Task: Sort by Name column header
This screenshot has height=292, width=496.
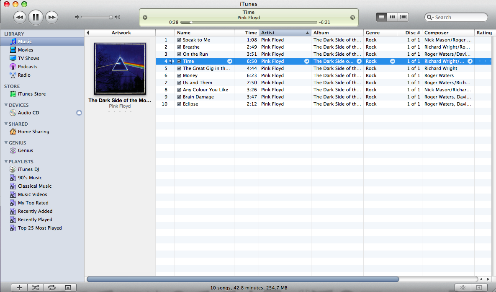Action: coord(204,33)
